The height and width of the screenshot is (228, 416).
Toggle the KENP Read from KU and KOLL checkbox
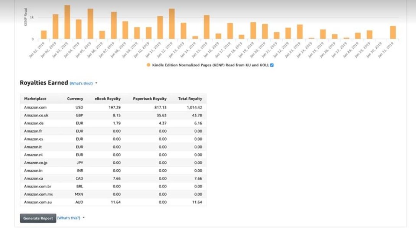click(272, 65)
